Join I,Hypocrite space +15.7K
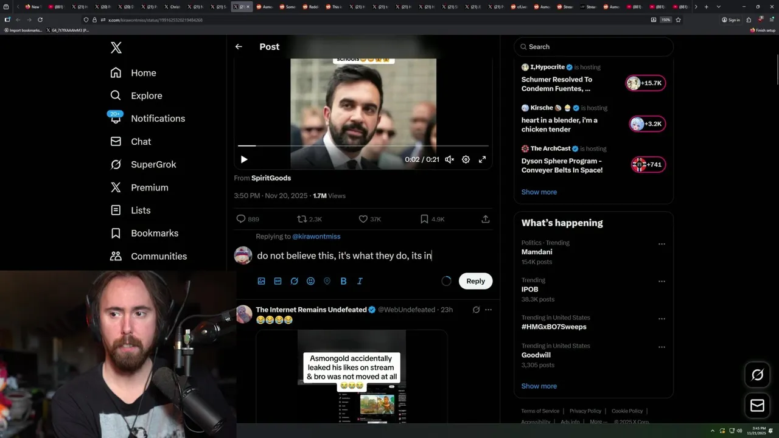The height and width of the screenshot is (438, 779). click(x=646, y=83)
